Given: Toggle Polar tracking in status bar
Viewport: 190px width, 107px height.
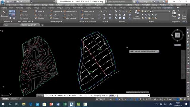Looking at the screenshot, I should point(117,99).
